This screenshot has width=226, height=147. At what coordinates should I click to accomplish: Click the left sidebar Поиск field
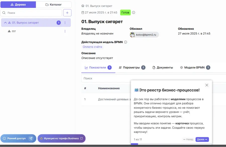pyautogui.click(x=31, y=13)
